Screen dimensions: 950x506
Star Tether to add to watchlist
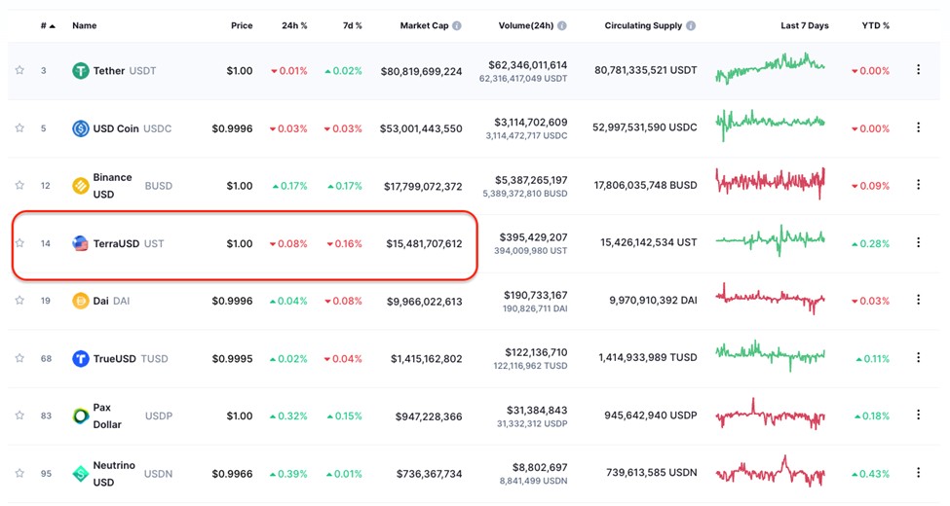(x=19, y=70)
